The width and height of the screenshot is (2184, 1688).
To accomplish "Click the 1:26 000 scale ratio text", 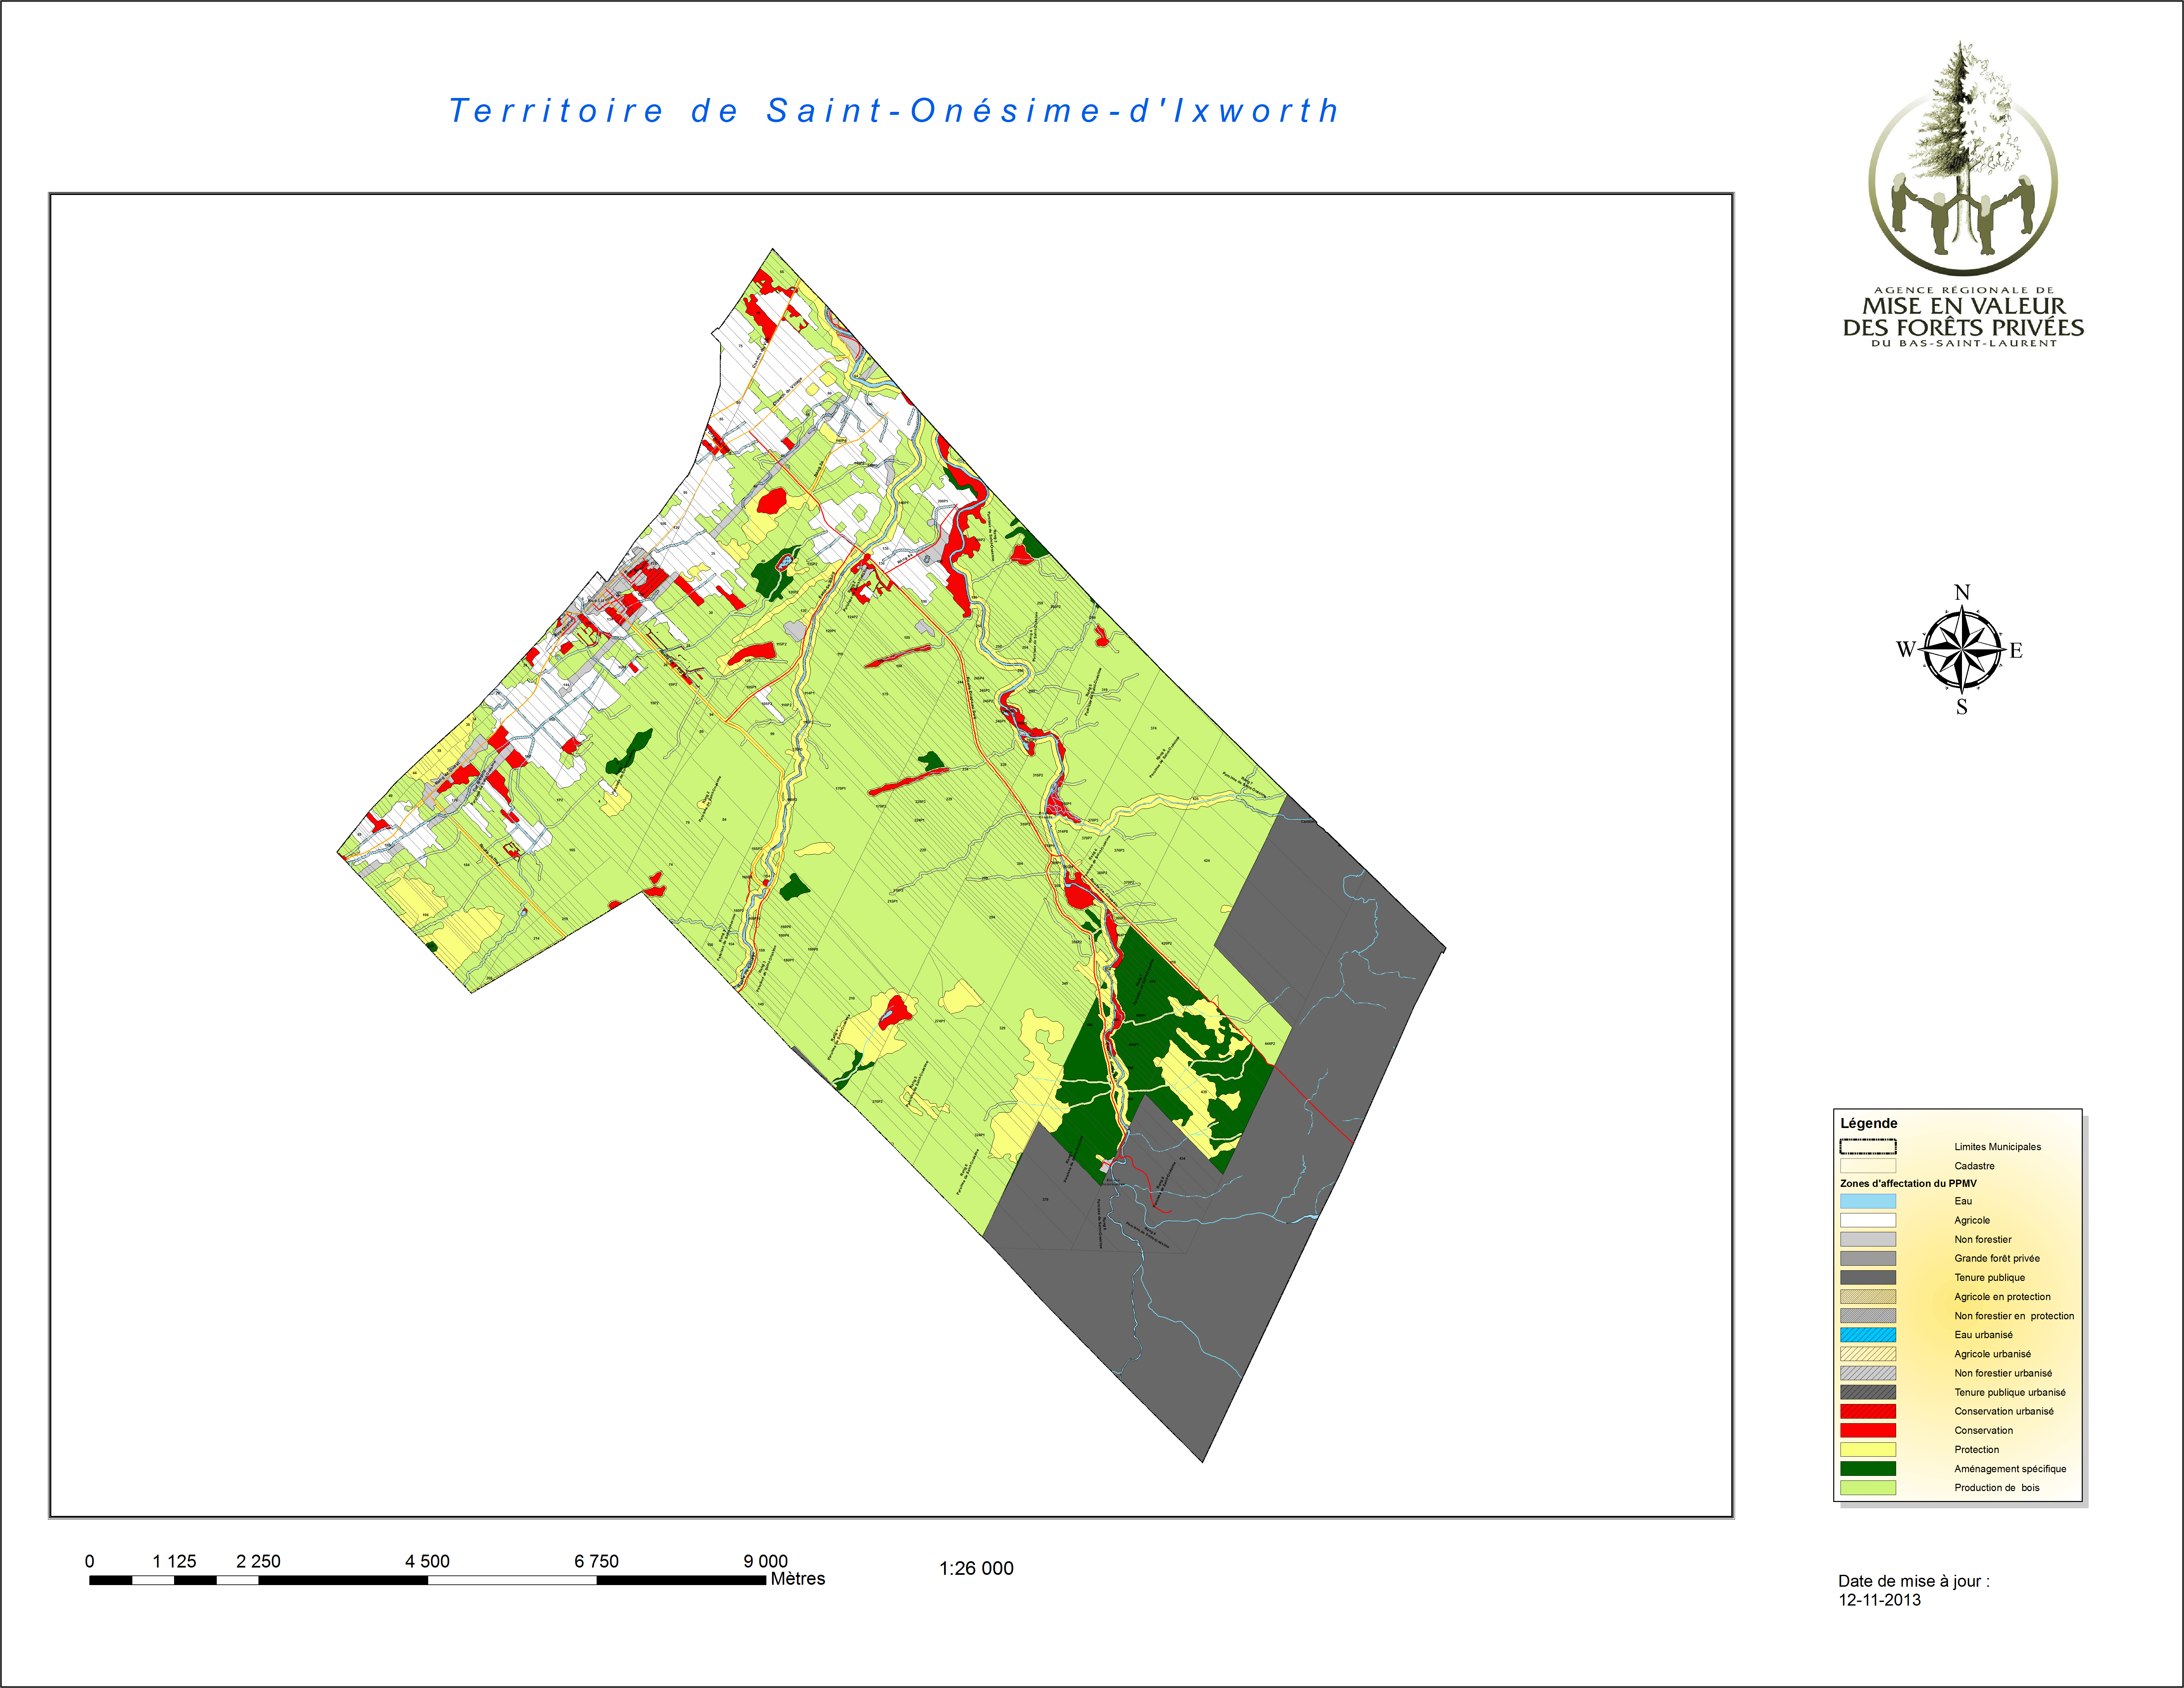I will [x=976, y=1568].
